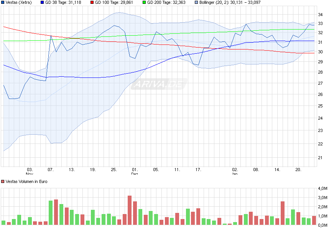Click the dark blue GD 38 Tage legend square
The height and width of the screenshot is (229, 334).
(x=42, y=3)
